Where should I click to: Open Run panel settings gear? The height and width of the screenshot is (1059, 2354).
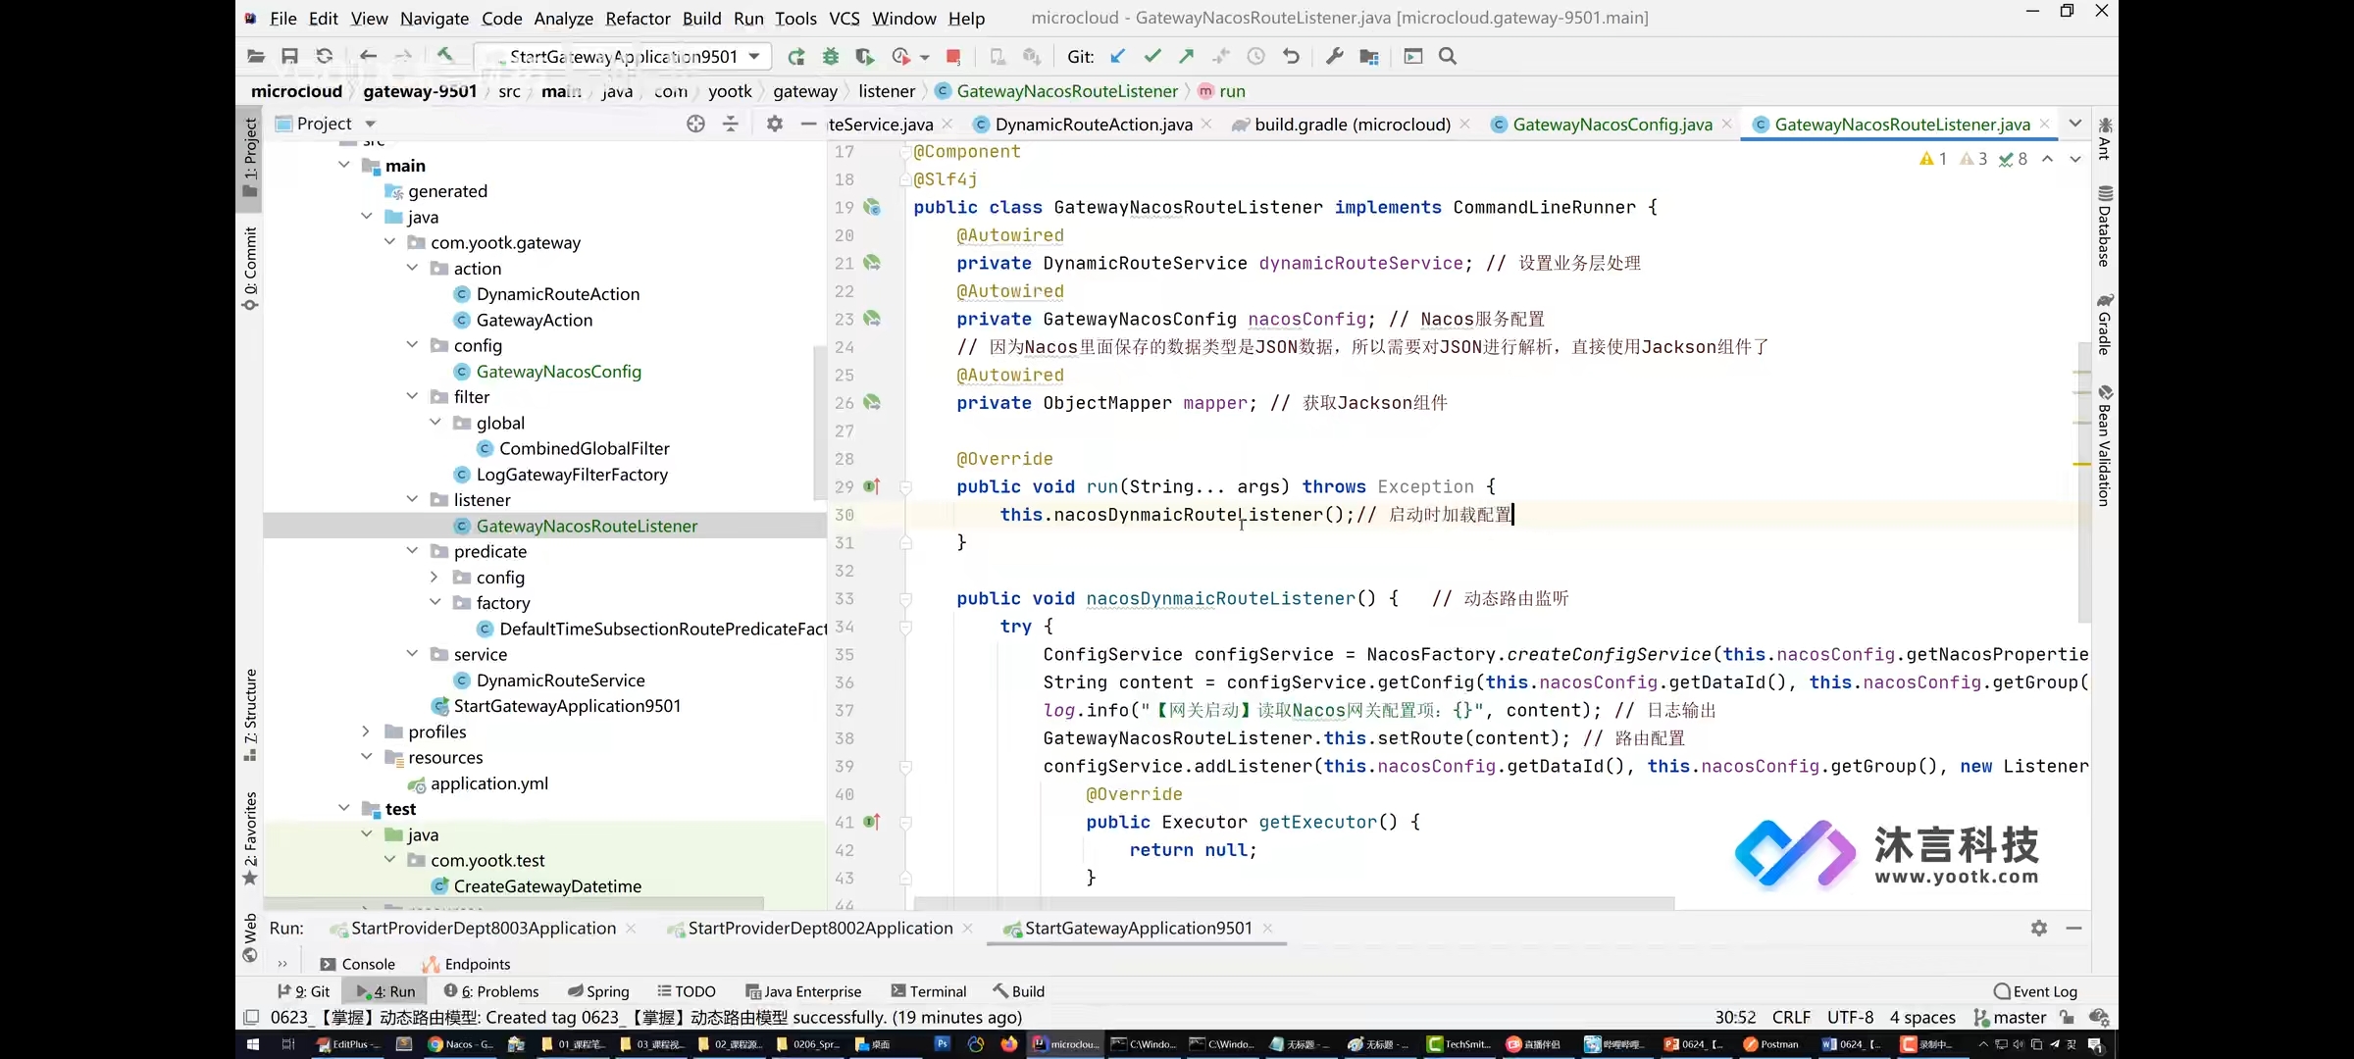pos(2039,928)
